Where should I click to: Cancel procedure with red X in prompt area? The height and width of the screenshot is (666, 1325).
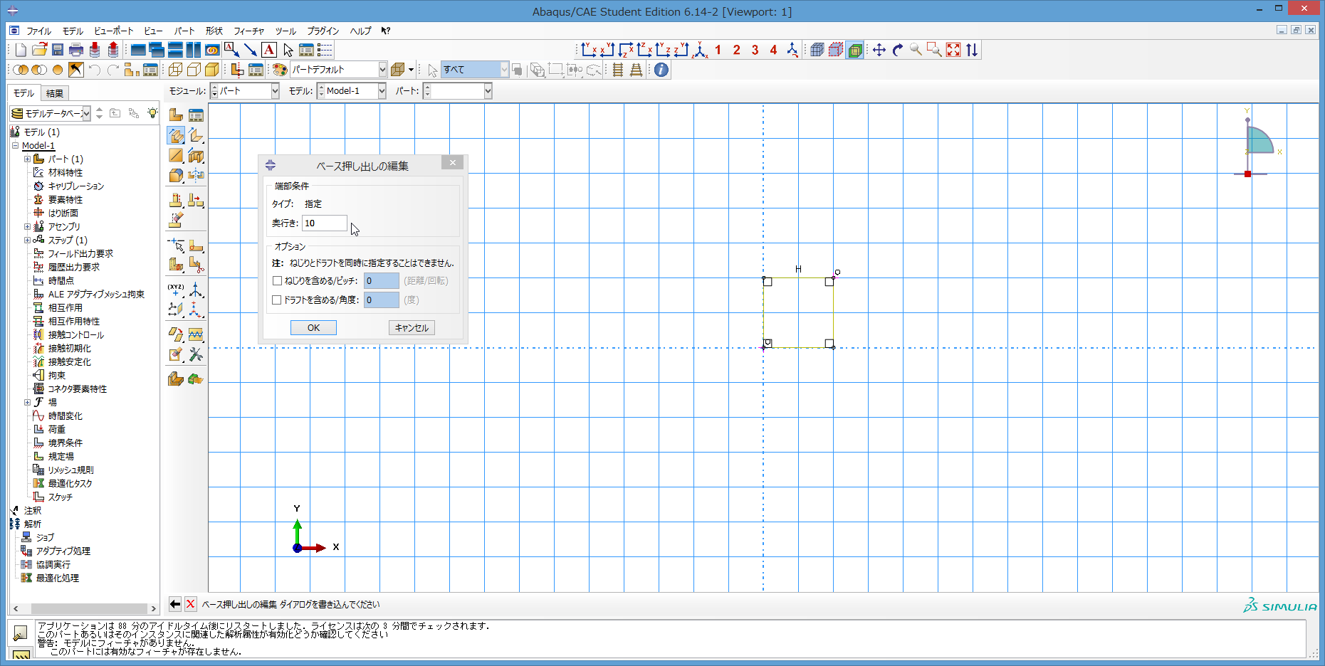[191, 604]
